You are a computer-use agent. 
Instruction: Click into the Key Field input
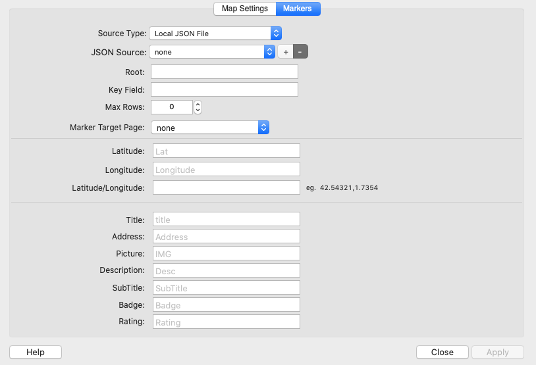pyautogui.click(x=224, y=89)
